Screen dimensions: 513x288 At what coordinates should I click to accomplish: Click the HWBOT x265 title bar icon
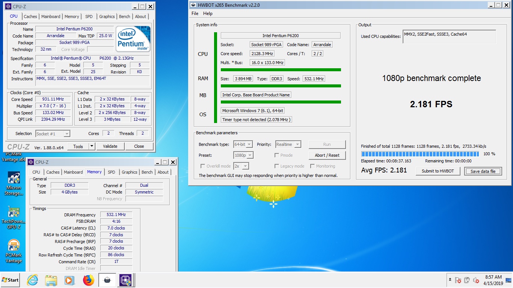point(193,5)
